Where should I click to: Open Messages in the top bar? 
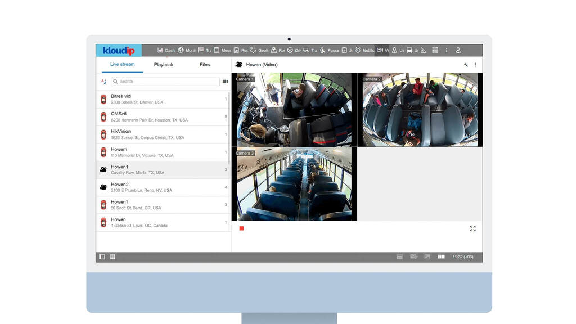click(222, 50)
